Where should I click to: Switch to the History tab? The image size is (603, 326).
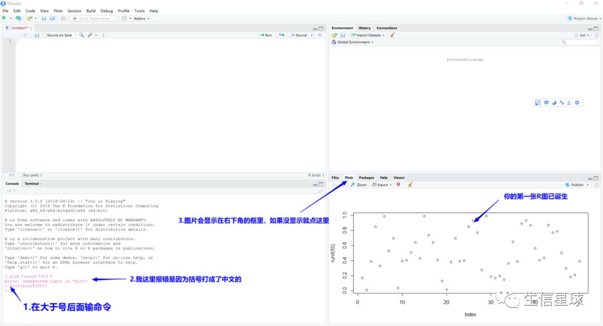[x=365, y=28]
